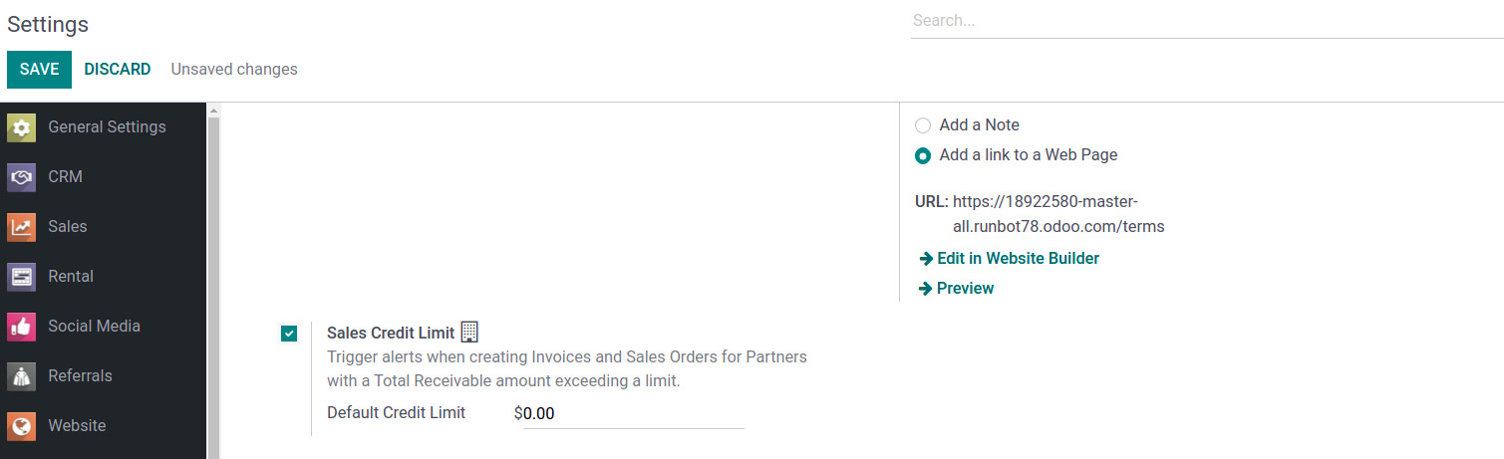Open the Sales chart icon
The image size is (1504, 459).
coord(21,227)
